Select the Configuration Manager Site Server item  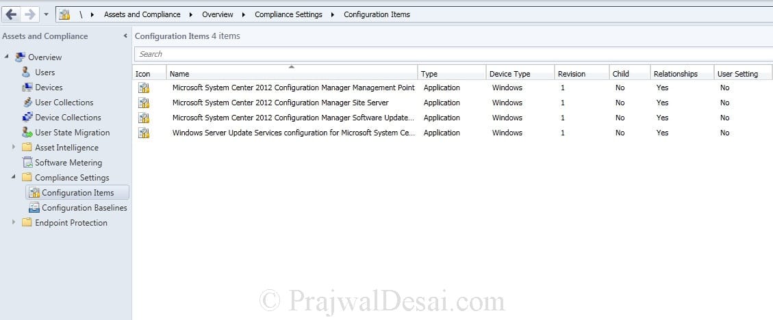(x=281, y=103)
